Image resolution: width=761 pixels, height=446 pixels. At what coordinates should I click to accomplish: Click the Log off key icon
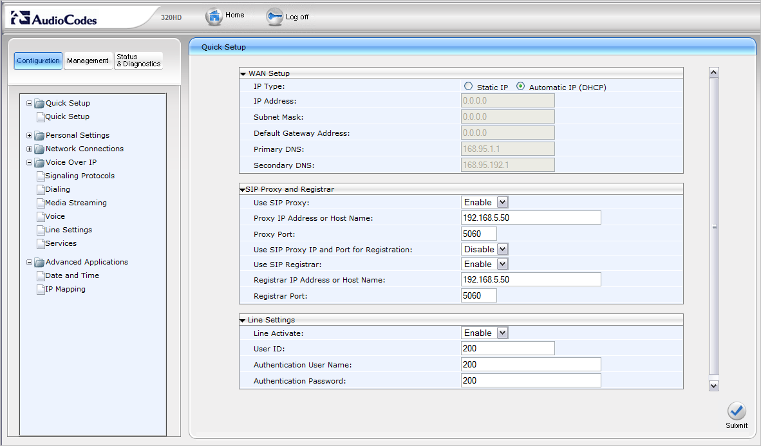tap(274, 17)
